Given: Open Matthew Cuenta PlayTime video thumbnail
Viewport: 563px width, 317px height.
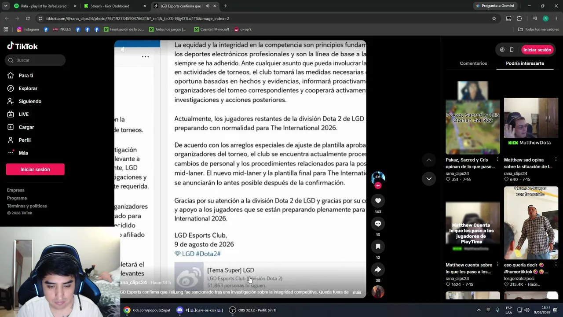Looking at the screenshot, I should pos(473,227).
